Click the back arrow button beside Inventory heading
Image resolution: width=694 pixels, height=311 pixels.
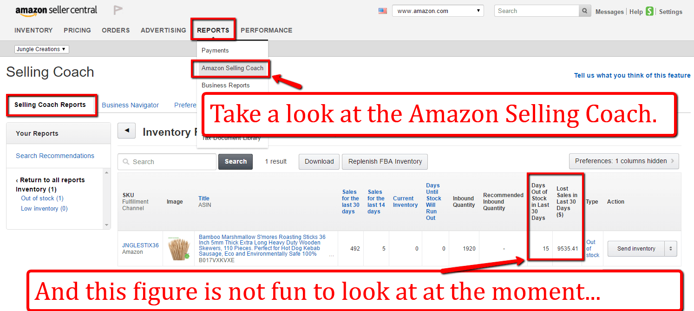pyautogui.click(x=126, y=131)
